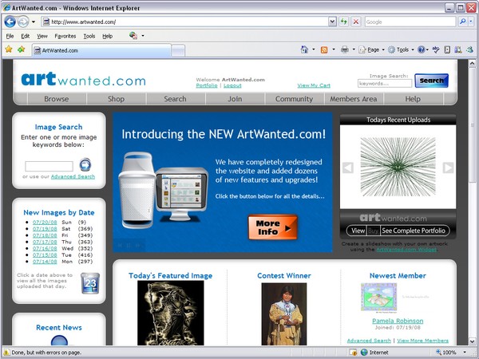479x359 pixels.
Task: Click the browser Forward arrow button
Action: pyautogui.click(x=23, y=22)
